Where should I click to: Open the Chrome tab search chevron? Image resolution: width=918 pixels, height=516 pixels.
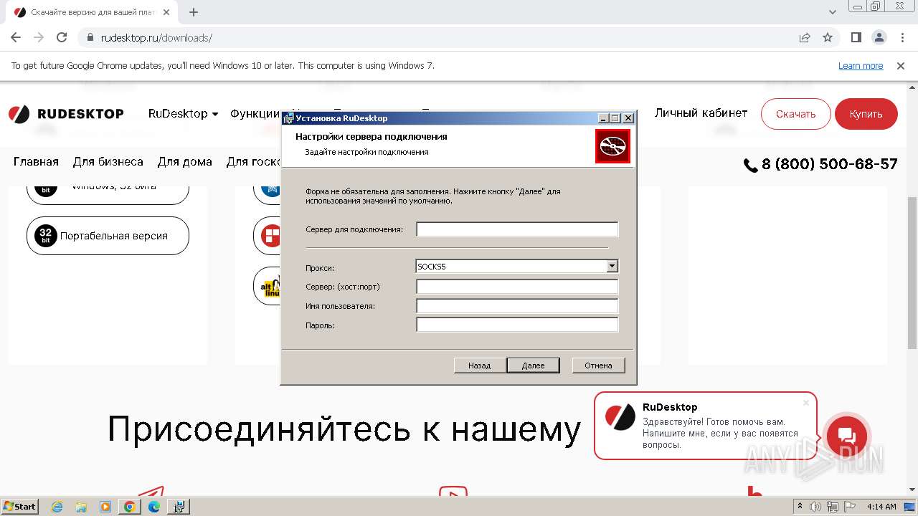point(833,12)
